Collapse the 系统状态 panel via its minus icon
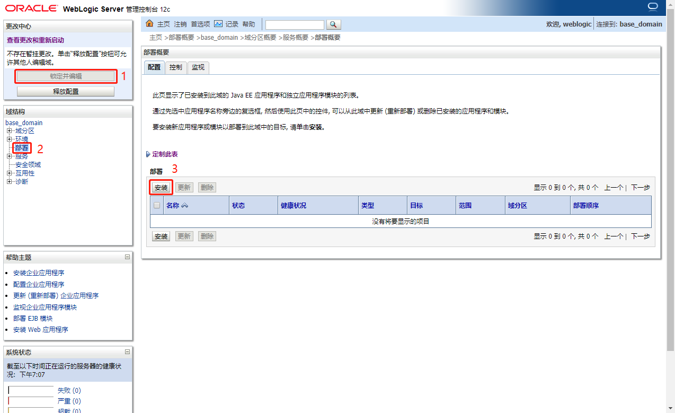The height and width of the screenshot is (413, 675). coord(127,352)
